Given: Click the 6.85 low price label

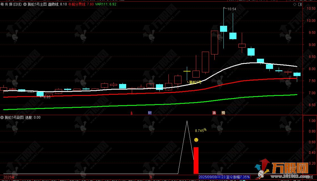Looking at the screenshot, I should 47,97.
